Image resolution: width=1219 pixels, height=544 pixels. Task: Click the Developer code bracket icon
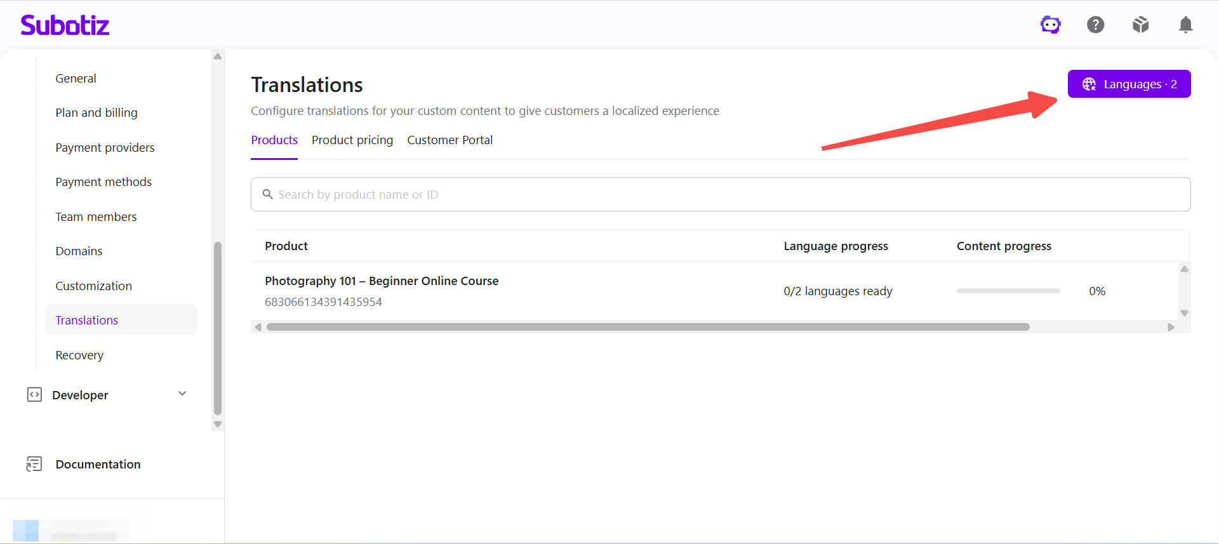(34, 395)
